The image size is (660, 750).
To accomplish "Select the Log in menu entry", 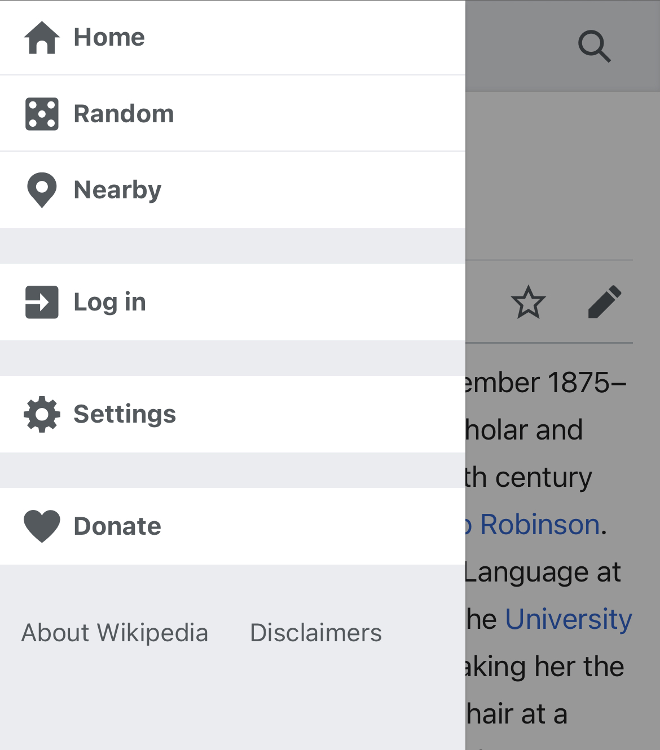I will point(110,302).
